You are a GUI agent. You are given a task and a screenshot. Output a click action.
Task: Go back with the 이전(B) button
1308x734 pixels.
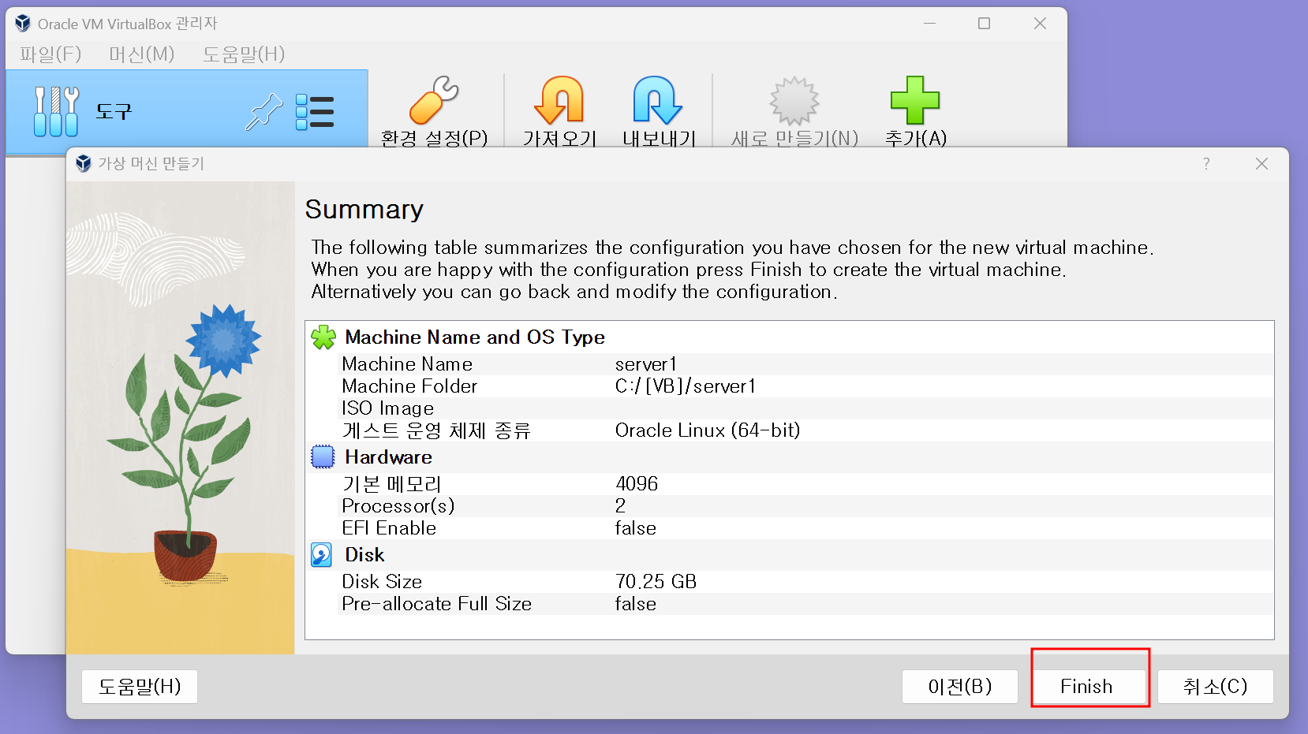[960, 687]
